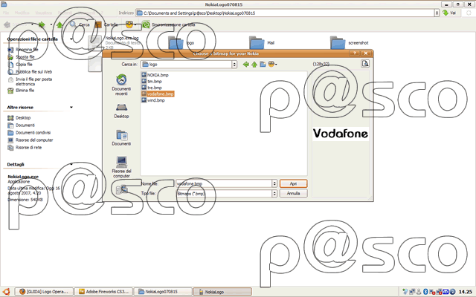This screenshot has height=297, width=476.
Task: Click the dialog's question mark help button
Action: 354,53
